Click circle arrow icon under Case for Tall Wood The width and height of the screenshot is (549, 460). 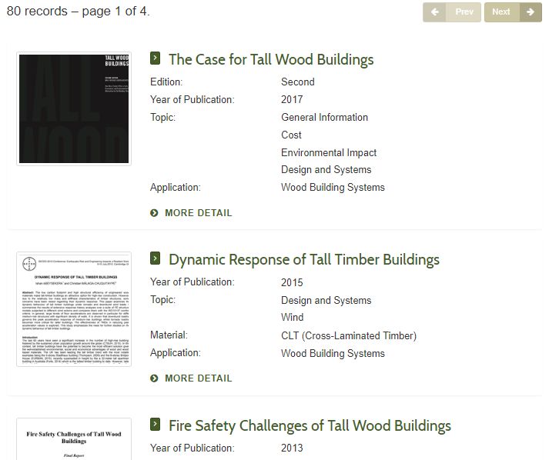click(154, 212)
